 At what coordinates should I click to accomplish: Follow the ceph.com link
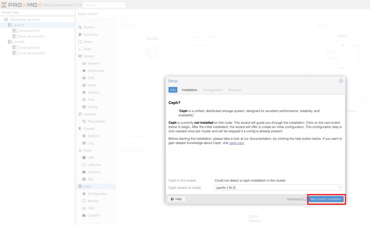(x=236, y=143)
